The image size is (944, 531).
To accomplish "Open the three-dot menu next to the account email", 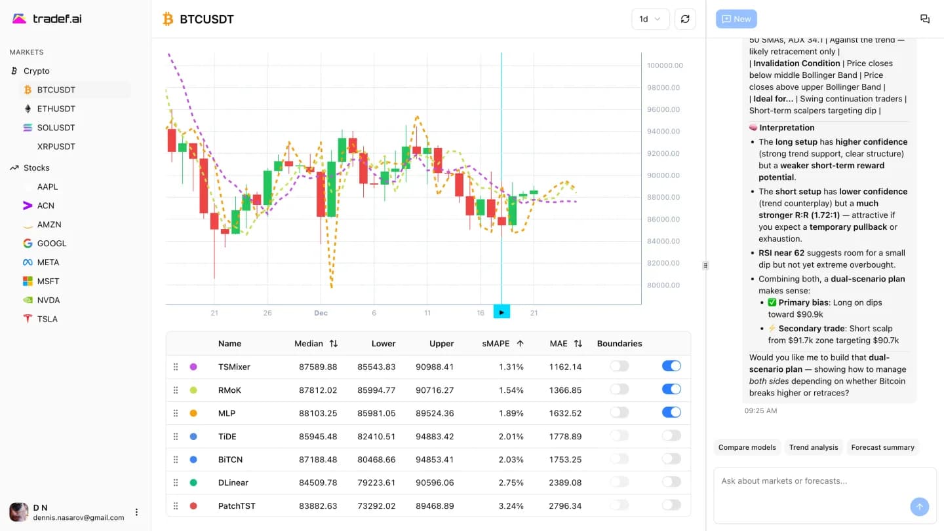I will point(136,511).
